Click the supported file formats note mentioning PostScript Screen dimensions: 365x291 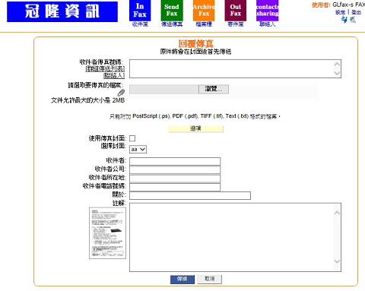pyautogui.click(x=195, y=116)
